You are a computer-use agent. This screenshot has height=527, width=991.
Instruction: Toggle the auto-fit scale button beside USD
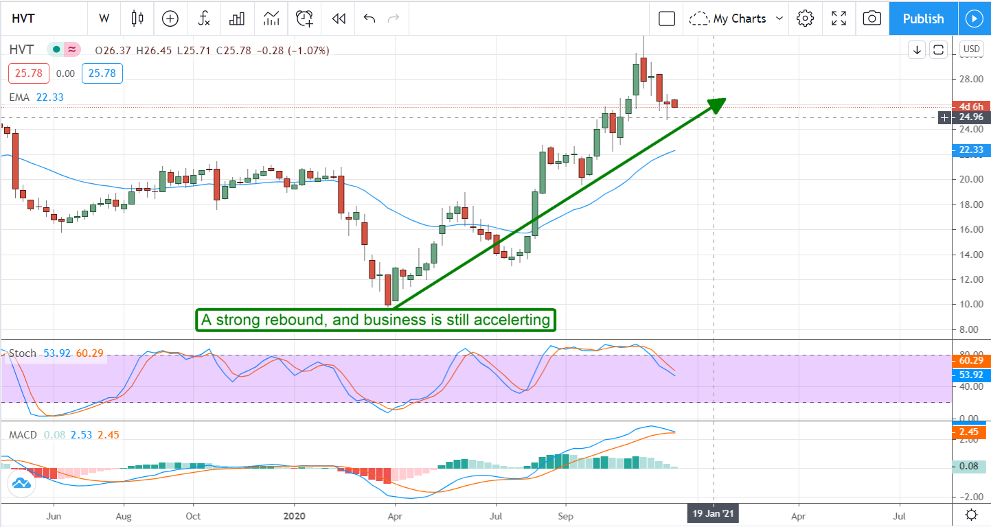pyautogui.click(x=939, y=49)
